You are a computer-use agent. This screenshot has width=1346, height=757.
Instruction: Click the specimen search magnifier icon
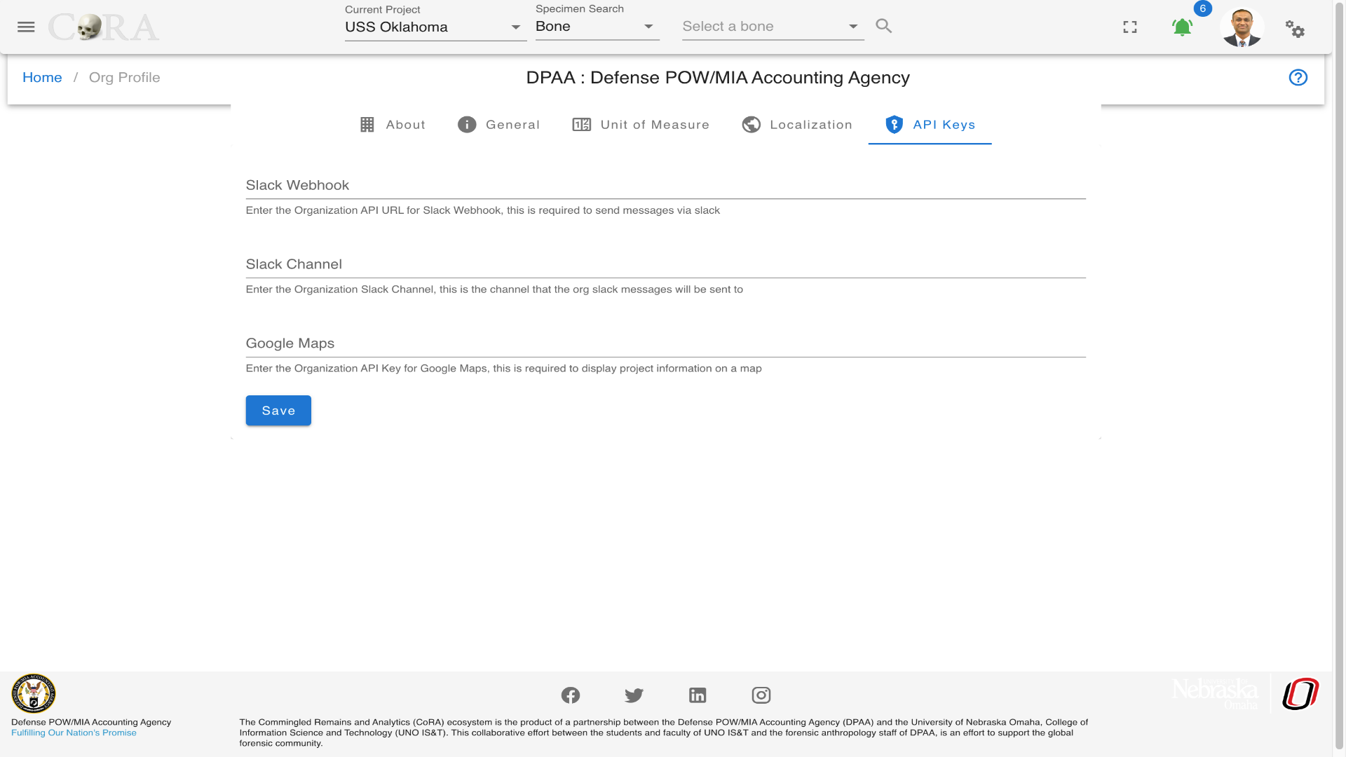click(884, 26)
